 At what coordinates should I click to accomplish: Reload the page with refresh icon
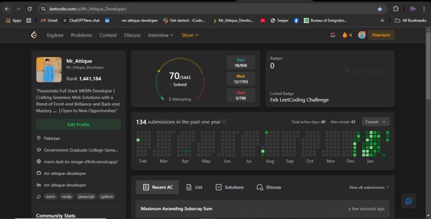coord(30,9)
